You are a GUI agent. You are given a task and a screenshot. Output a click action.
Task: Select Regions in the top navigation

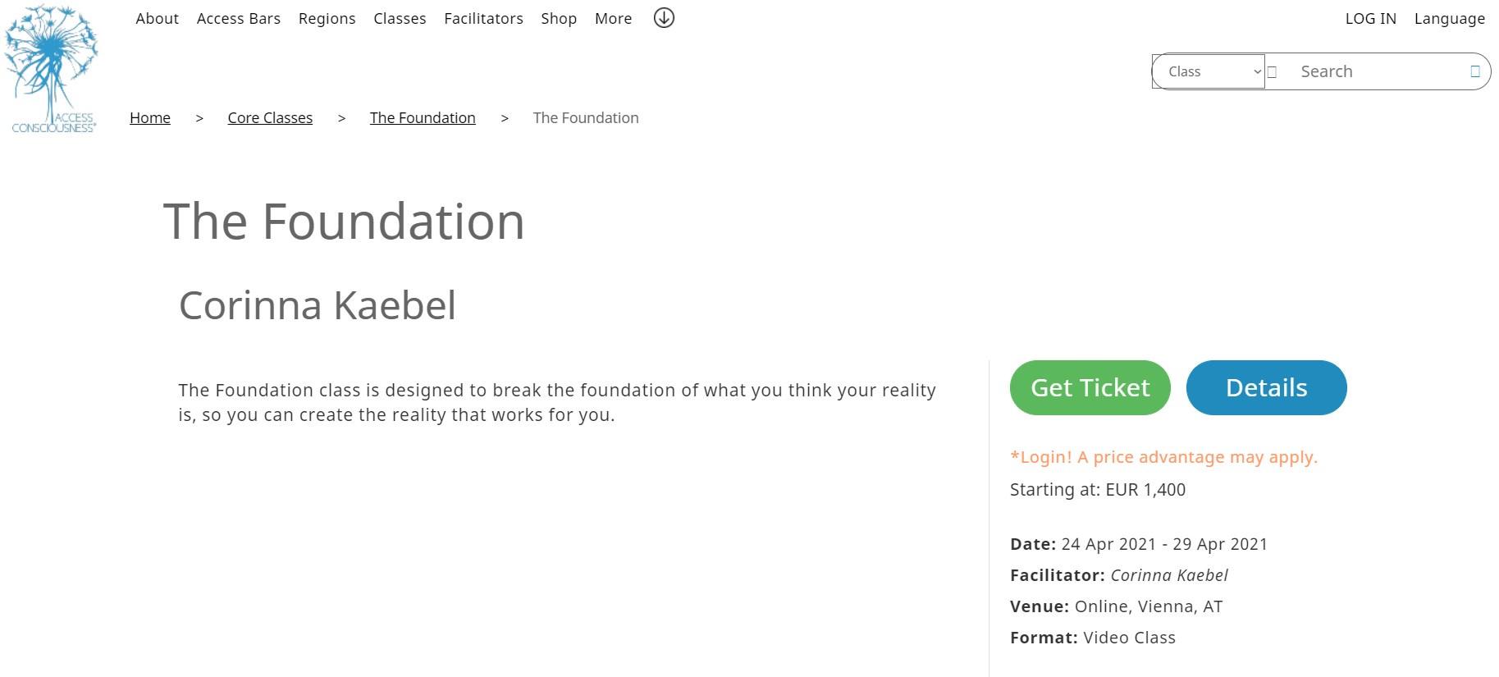[x=327, y=18]
